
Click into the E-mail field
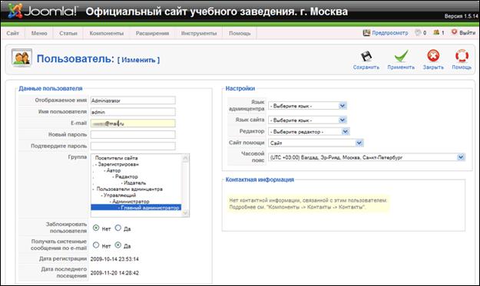pos(133,123)
